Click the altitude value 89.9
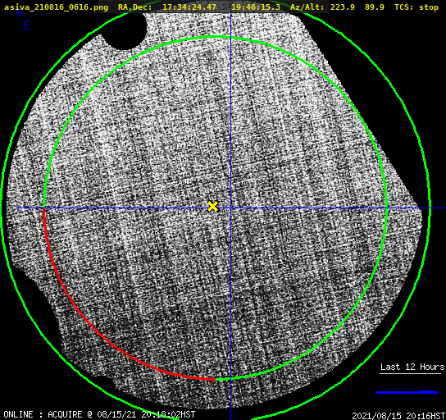 (x=375, y=7)
